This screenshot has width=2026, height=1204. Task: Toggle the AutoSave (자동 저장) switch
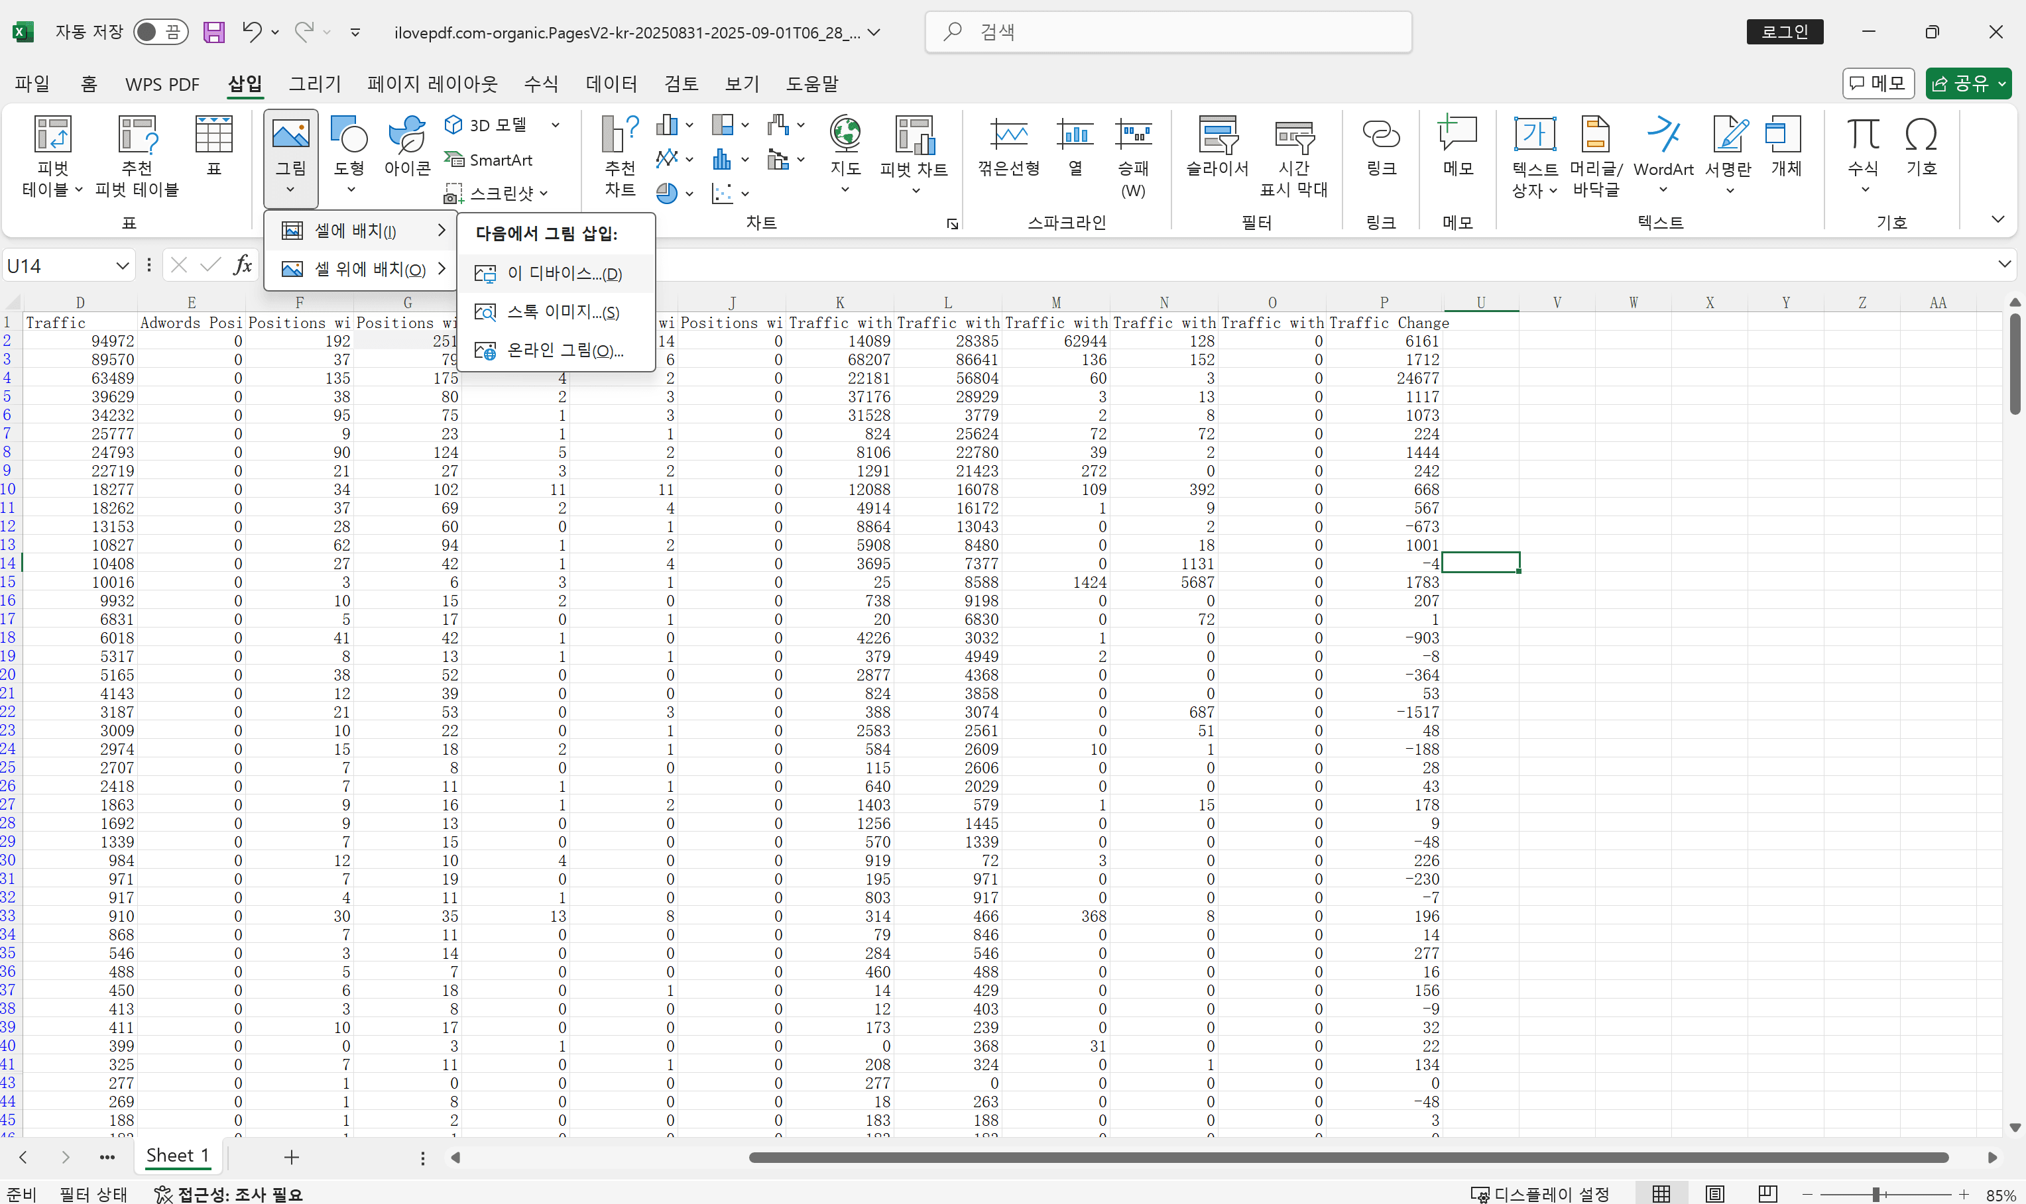(x=160, y=32)
